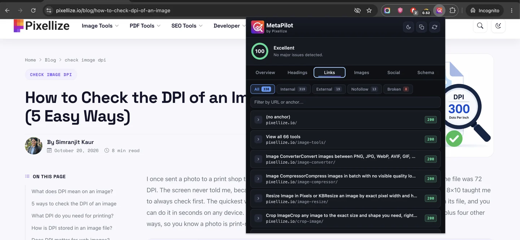Switch to the Overview tab
Viewport: 520px width, 240px height.
click(265, 72)
